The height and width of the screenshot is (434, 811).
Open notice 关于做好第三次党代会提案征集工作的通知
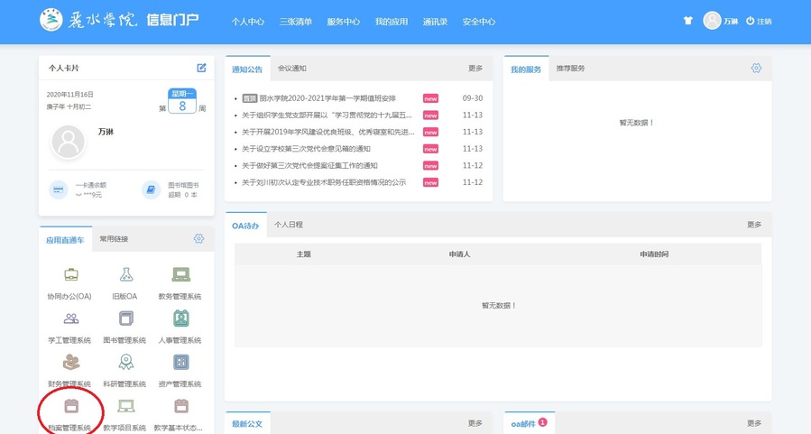(x=309, y=165)
